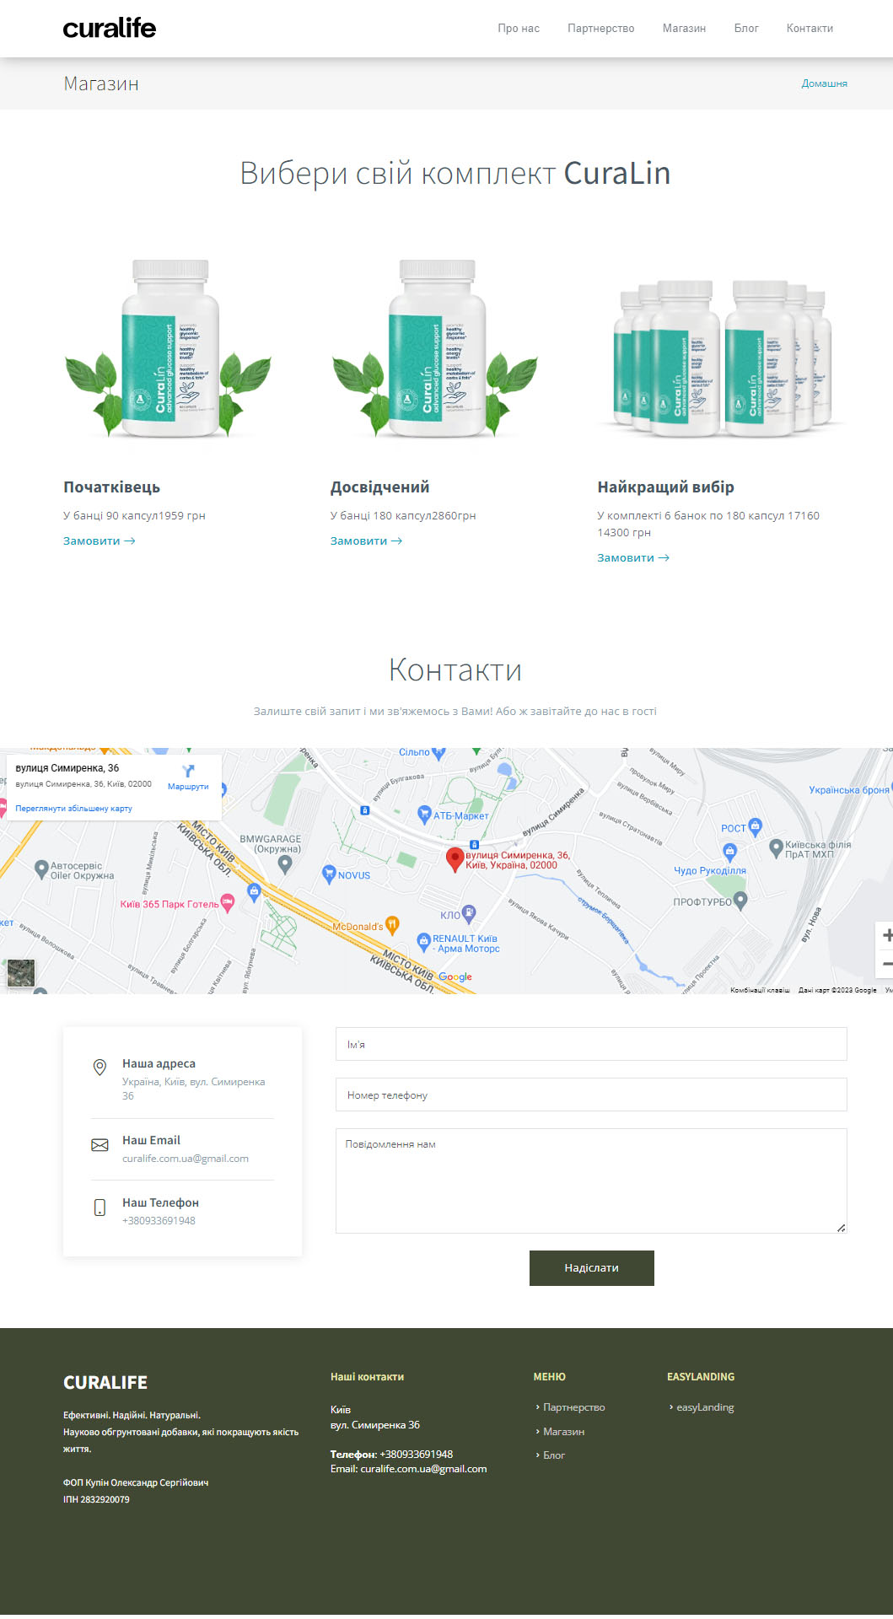The height and width of the screenshot is (1619, 893).
Task: Click the red location pin on the map
Action: pyautogui.click(x=455, y=859)
